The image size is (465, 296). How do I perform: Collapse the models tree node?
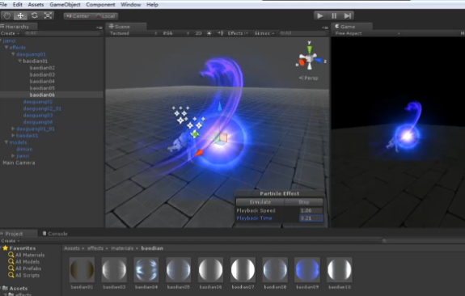[6, 142]
